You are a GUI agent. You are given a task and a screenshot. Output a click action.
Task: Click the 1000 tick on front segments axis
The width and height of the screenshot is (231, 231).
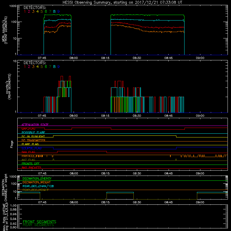[x=13, y=6]
